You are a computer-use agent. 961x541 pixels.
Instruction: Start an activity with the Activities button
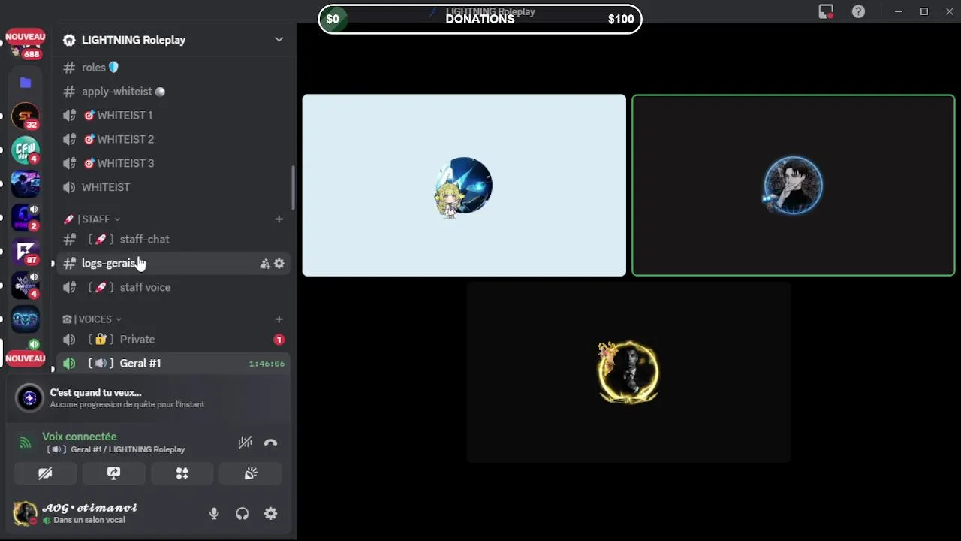[x=182, y=473]
